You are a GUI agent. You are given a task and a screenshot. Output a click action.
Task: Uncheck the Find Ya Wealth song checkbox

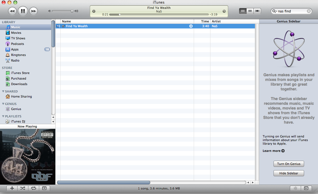pos(63,26)
